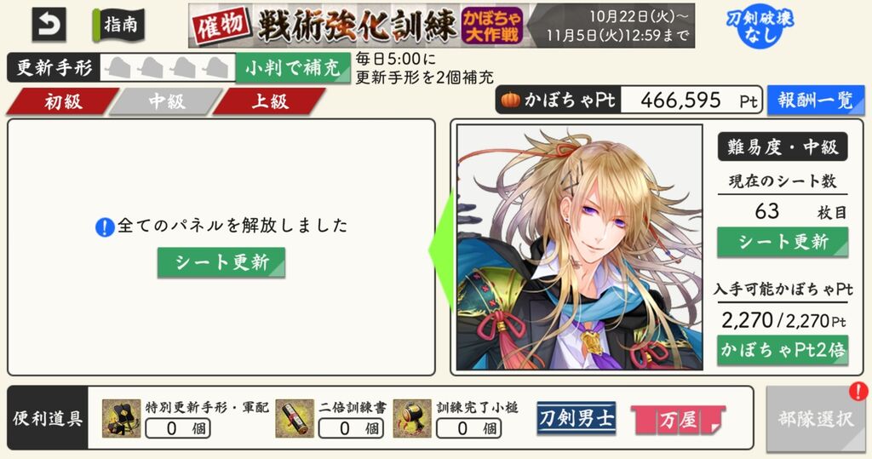Click シート更新 in the center panel
Viewport: 872px width, 459px height.
pyautogui.click(x=221, y=262)
